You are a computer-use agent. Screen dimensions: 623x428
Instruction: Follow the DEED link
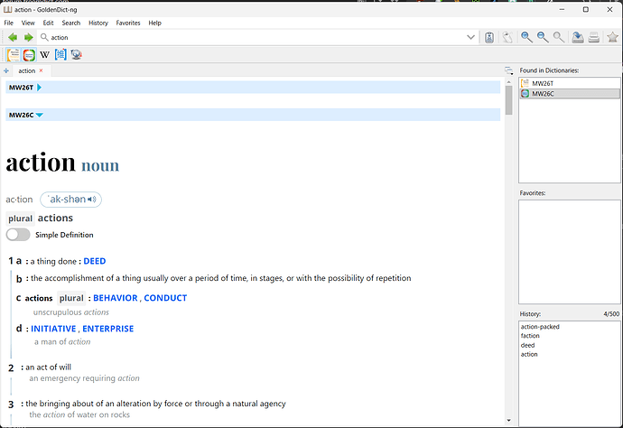pos(95,261)
